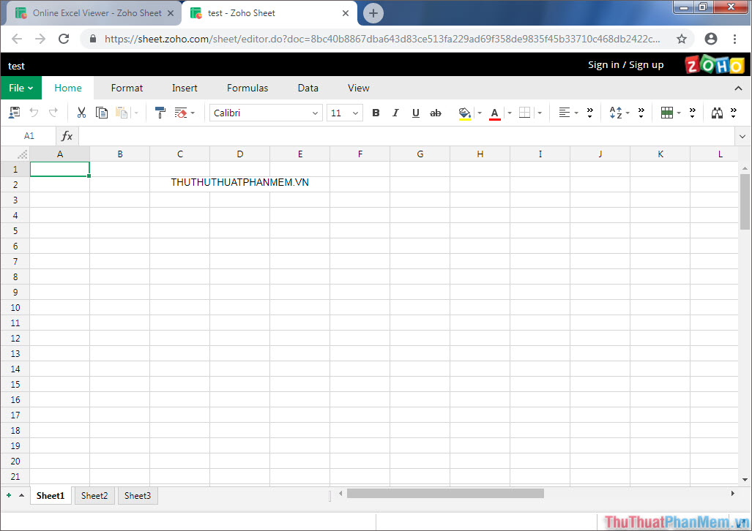This screenshot has height=531, width=752.
Task: Expand the formula bar
Action: pos(742,137)
